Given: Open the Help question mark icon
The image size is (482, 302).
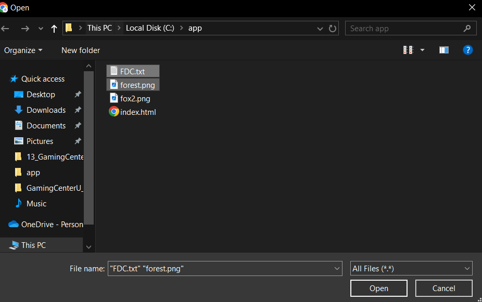Looking at the screenshot, I should point(467,50).
